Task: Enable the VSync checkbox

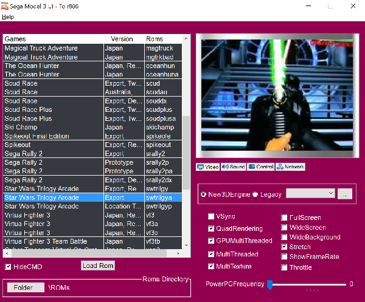Action: coord(211,216)
